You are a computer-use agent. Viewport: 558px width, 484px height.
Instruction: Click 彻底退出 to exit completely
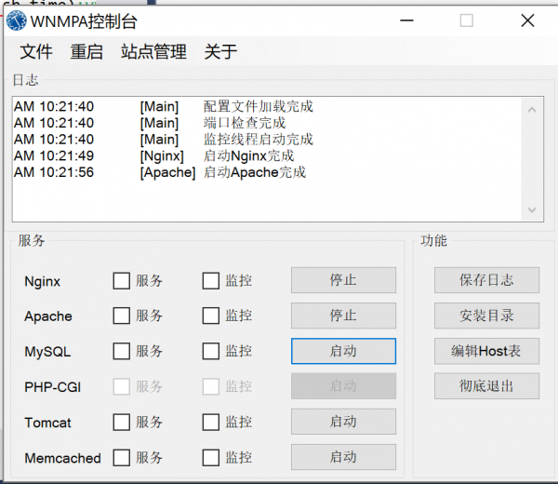(486, 386)
